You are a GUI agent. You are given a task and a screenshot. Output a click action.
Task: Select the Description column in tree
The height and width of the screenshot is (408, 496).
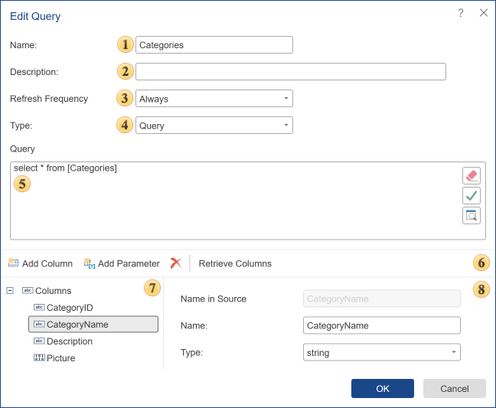click(69, 341)
